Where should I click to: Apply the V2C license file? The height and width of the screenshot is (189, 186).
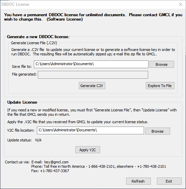(88, 150)
